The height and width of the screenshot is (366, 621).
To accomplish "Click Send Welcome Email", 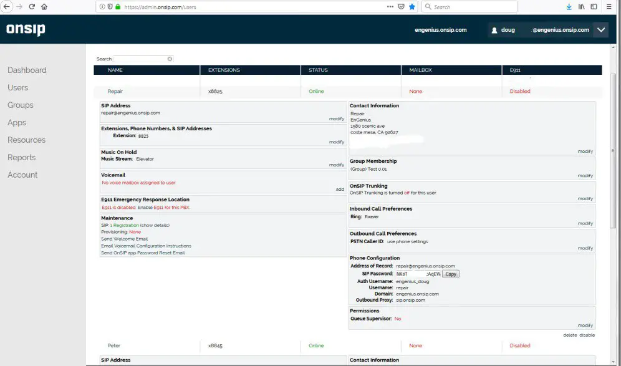I will pos(124,239).
